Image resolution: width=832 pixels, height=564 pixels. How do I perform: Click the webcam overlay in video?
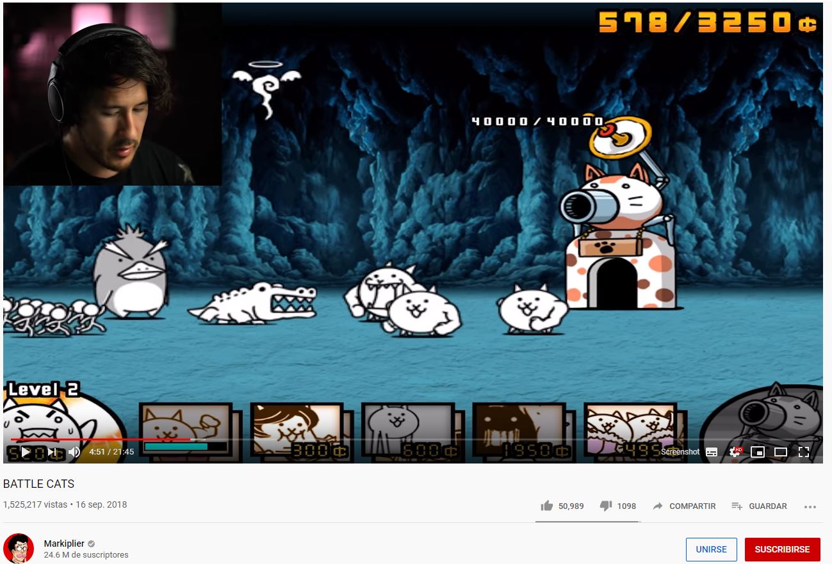[x=113, y=94]
